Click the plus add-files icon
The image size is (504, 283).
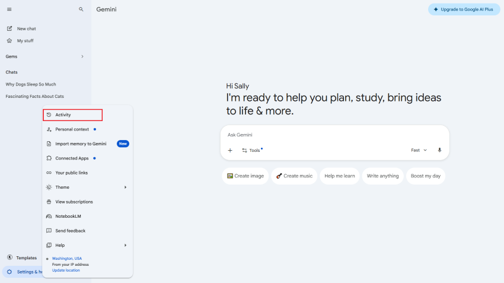(x=230, y=150)
